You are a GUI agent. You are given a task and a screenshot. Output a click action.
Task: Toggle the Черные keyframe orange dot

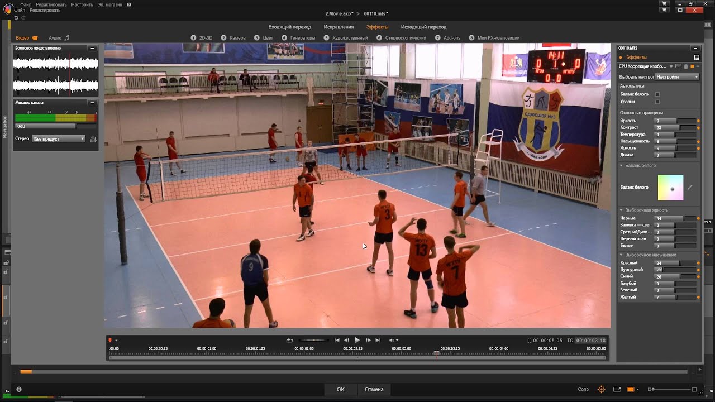coord(698,218)
